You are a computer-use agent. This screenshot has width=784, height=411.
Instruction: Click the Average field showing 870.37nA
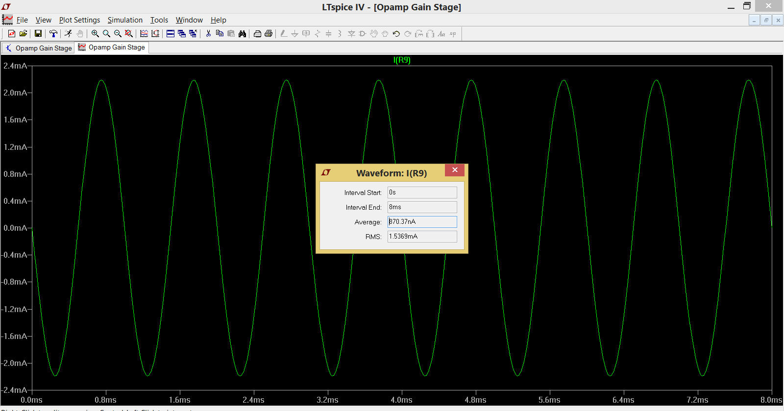(x=422, y=222)
